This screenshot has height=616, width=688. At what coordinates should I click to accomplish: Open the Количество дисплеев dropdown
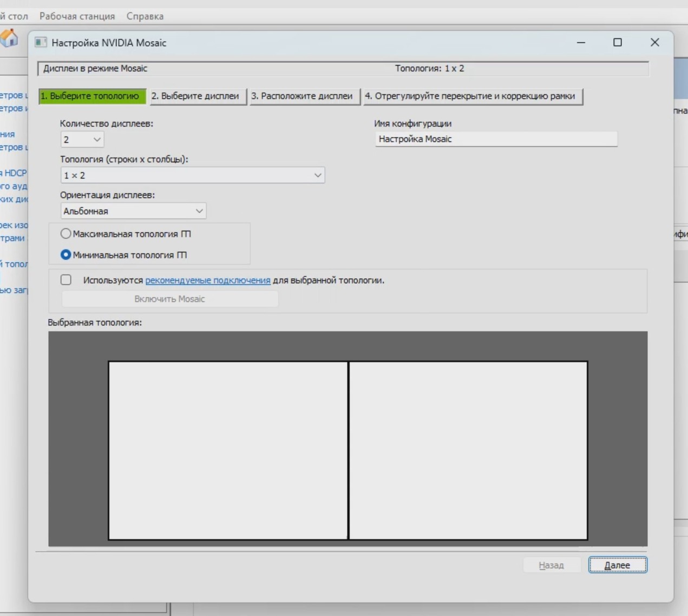82,140
